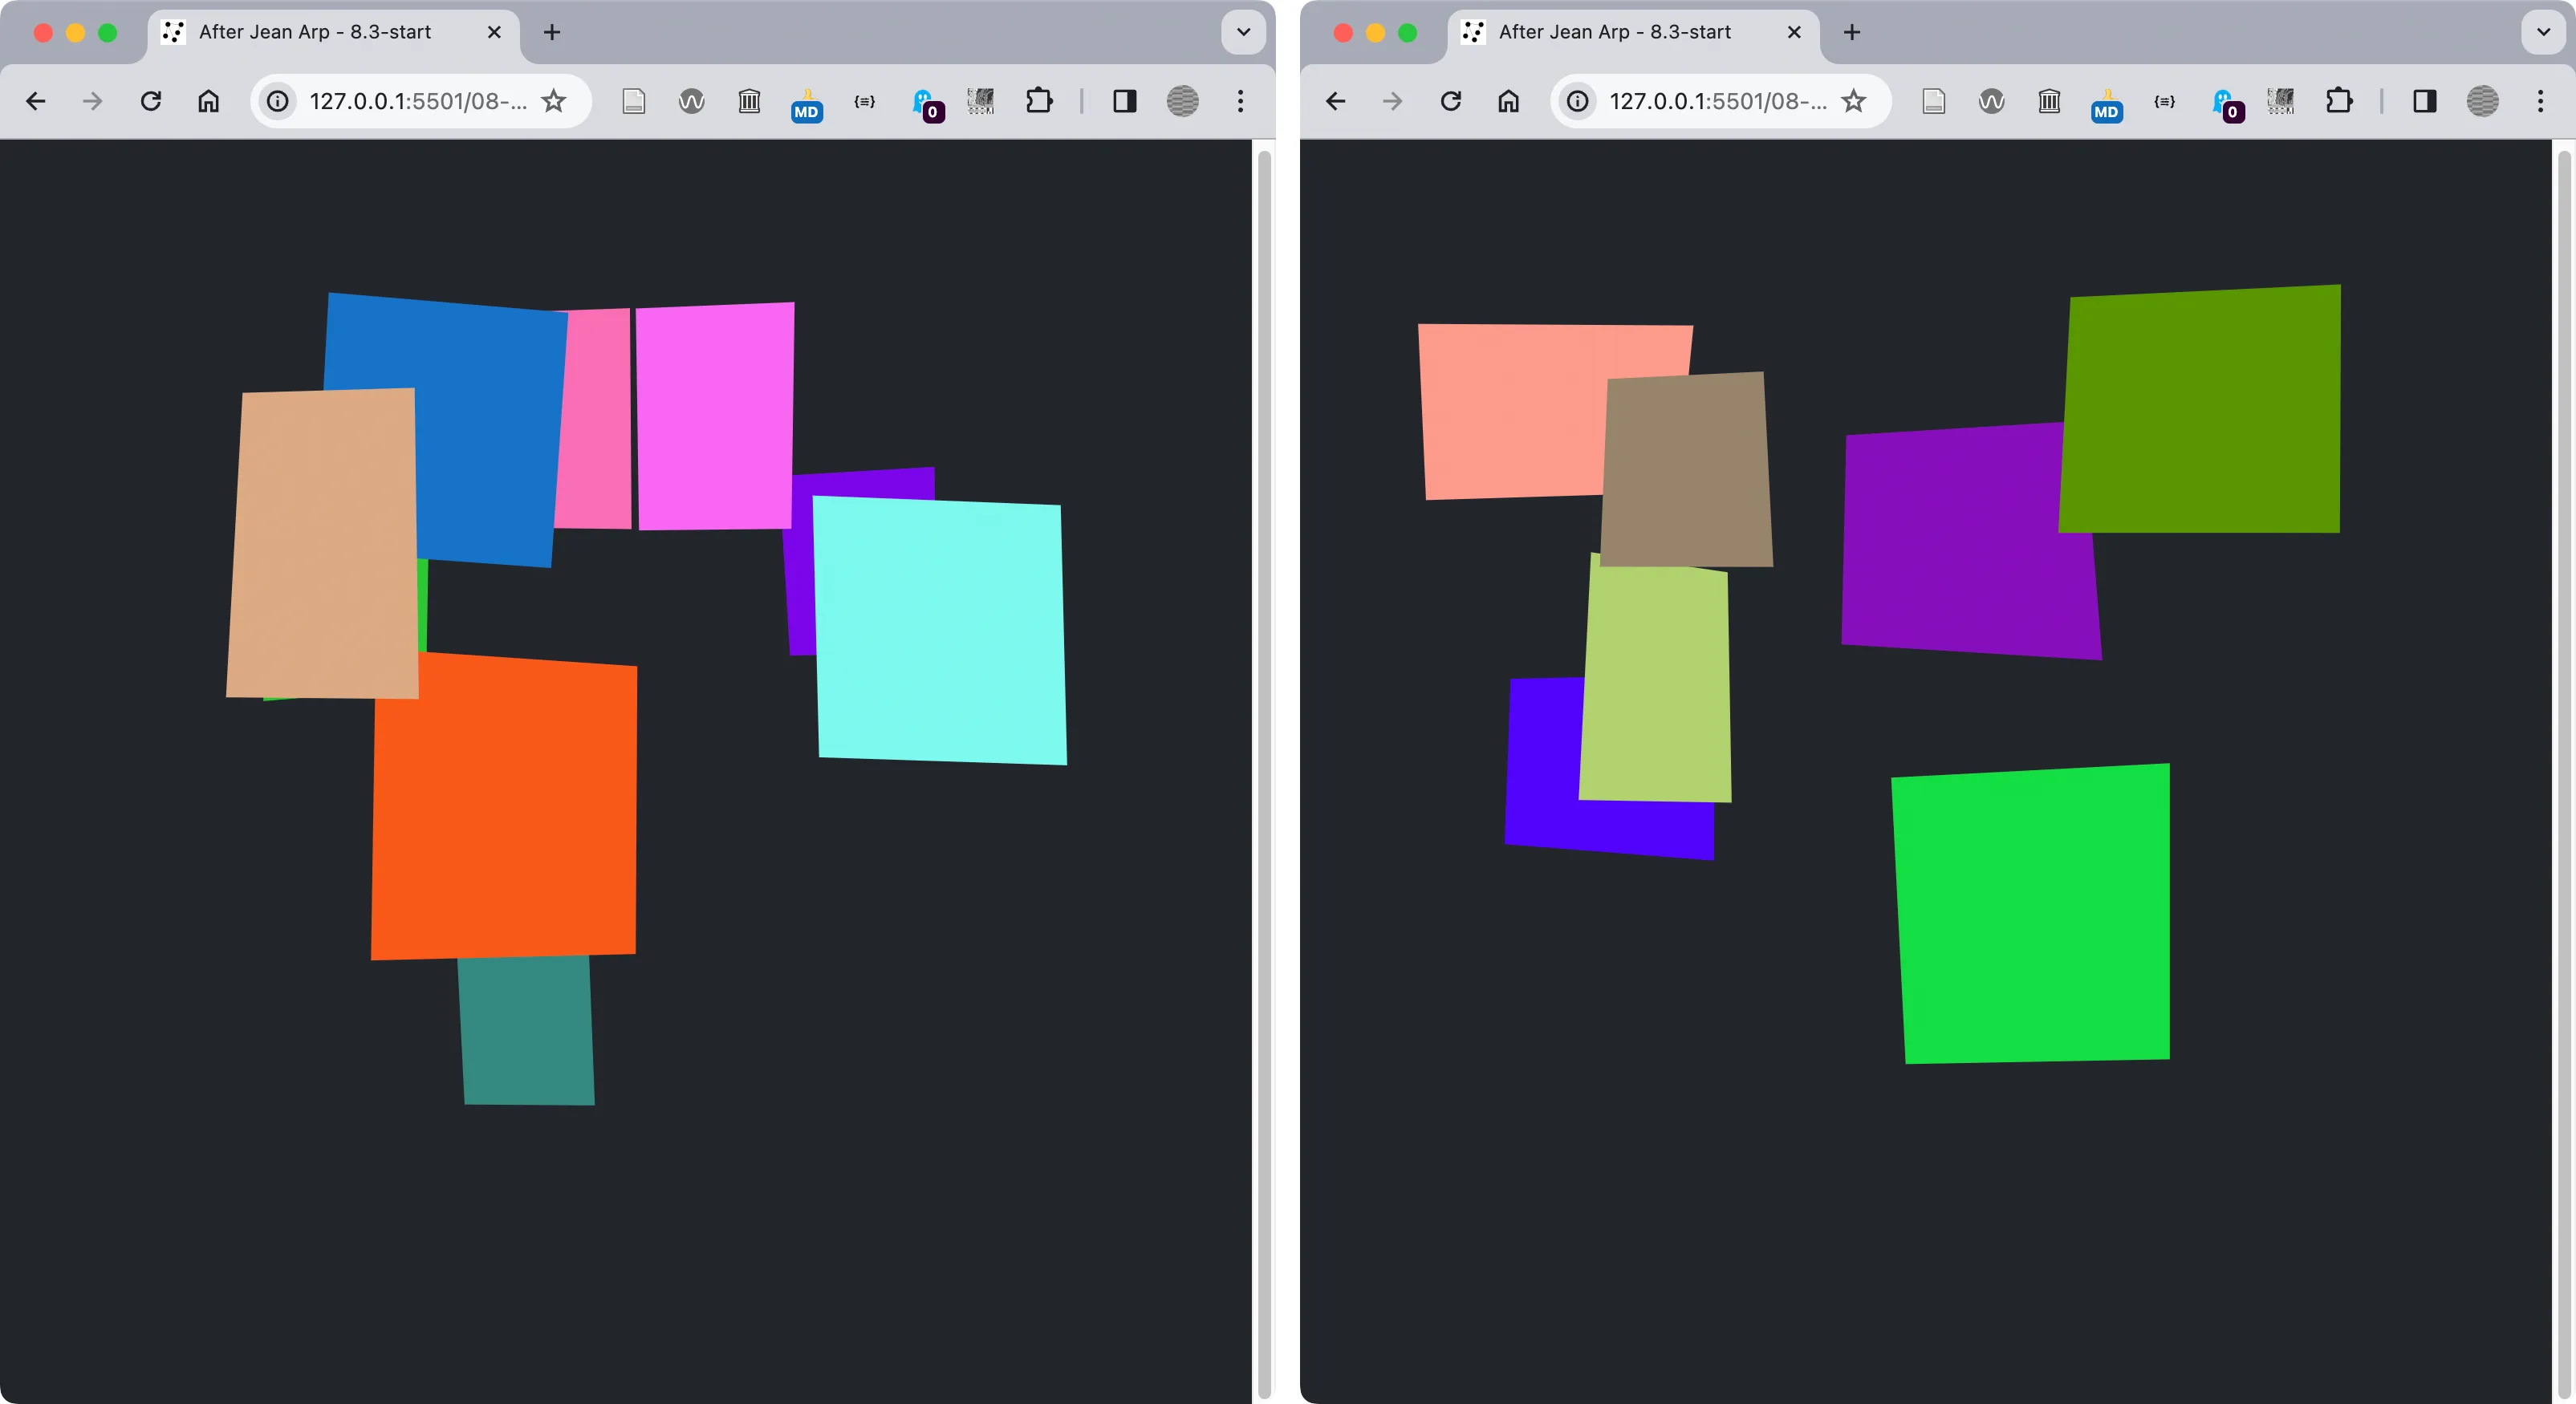
Task: Star the page in the right window
Action: (x=1855, y=101)
